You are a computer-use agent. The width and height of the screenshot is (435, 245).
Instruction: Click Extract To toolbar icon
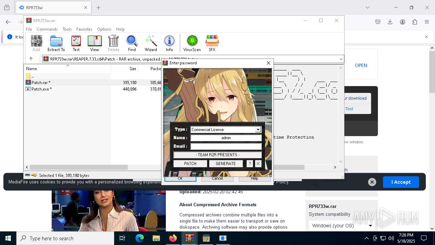[x=56, y=44]
